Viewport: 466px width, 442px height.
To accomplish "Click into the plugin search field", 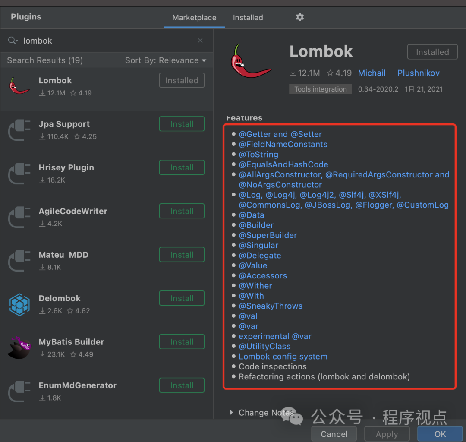I will tap(108, 41).
